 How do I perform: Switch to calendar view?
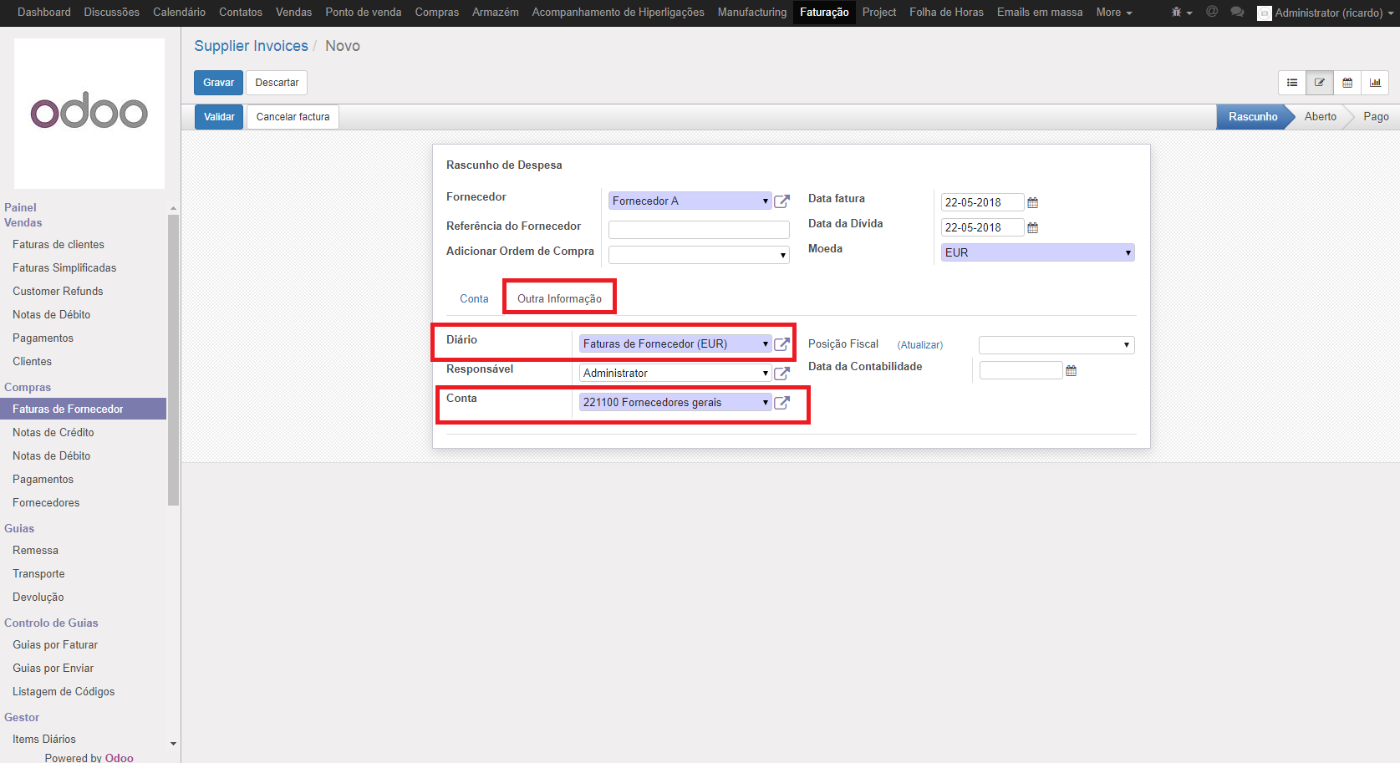(1347, 83)
